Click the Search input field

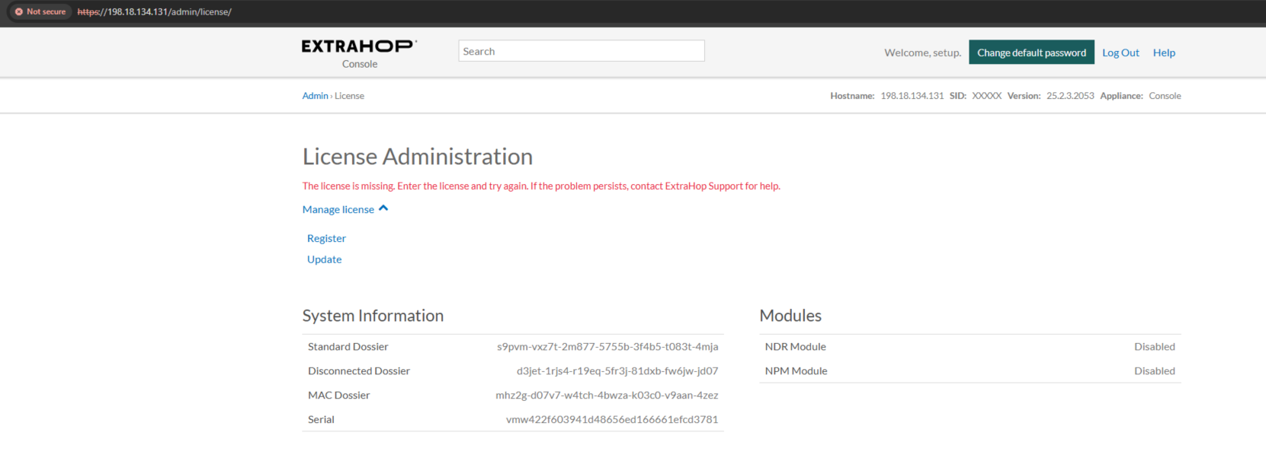(x=582, y=51)
